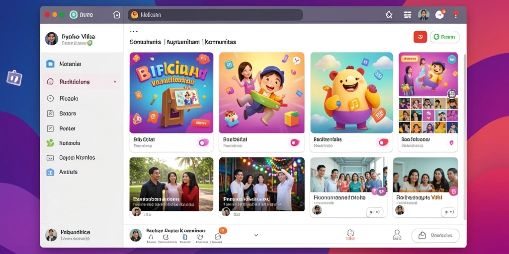Go to the home icon in title bar
The width and height of the screenshot is (509, 254).
coord(116,14)
